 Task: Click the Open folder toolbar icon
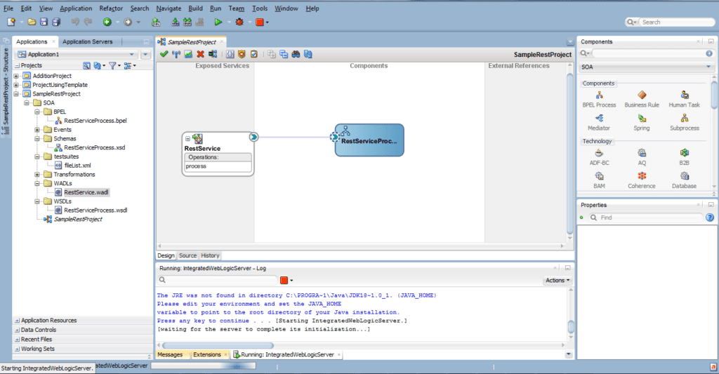(x=31, y=22)
